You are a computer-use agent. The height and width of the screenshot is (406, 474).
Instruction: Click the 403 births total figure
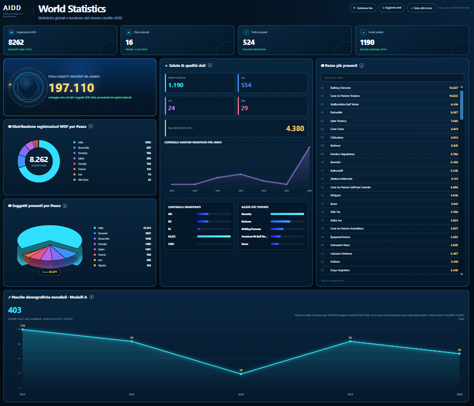(x=14, y=310)
